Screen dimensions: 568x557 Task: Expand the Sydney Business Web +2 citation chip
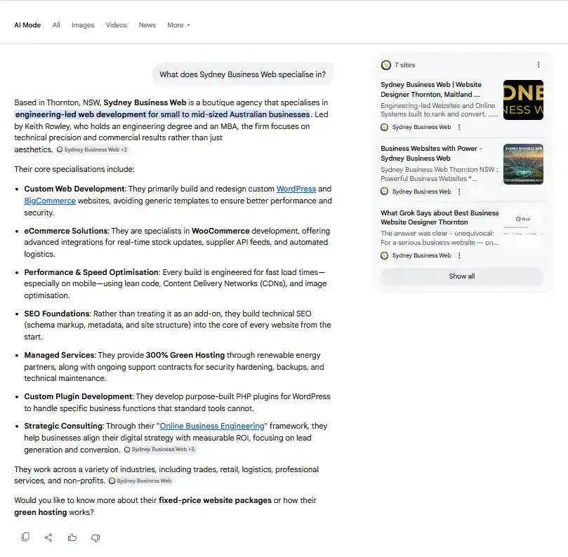[92, 149]
